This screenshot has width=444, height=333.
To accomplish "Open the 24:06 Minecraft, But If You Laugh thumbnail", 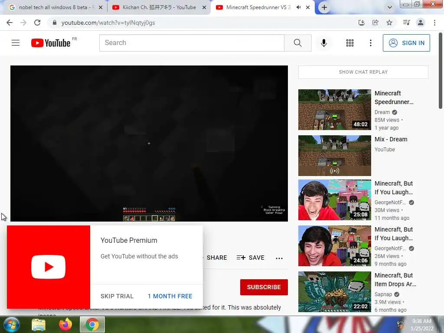I will [335, 246].
